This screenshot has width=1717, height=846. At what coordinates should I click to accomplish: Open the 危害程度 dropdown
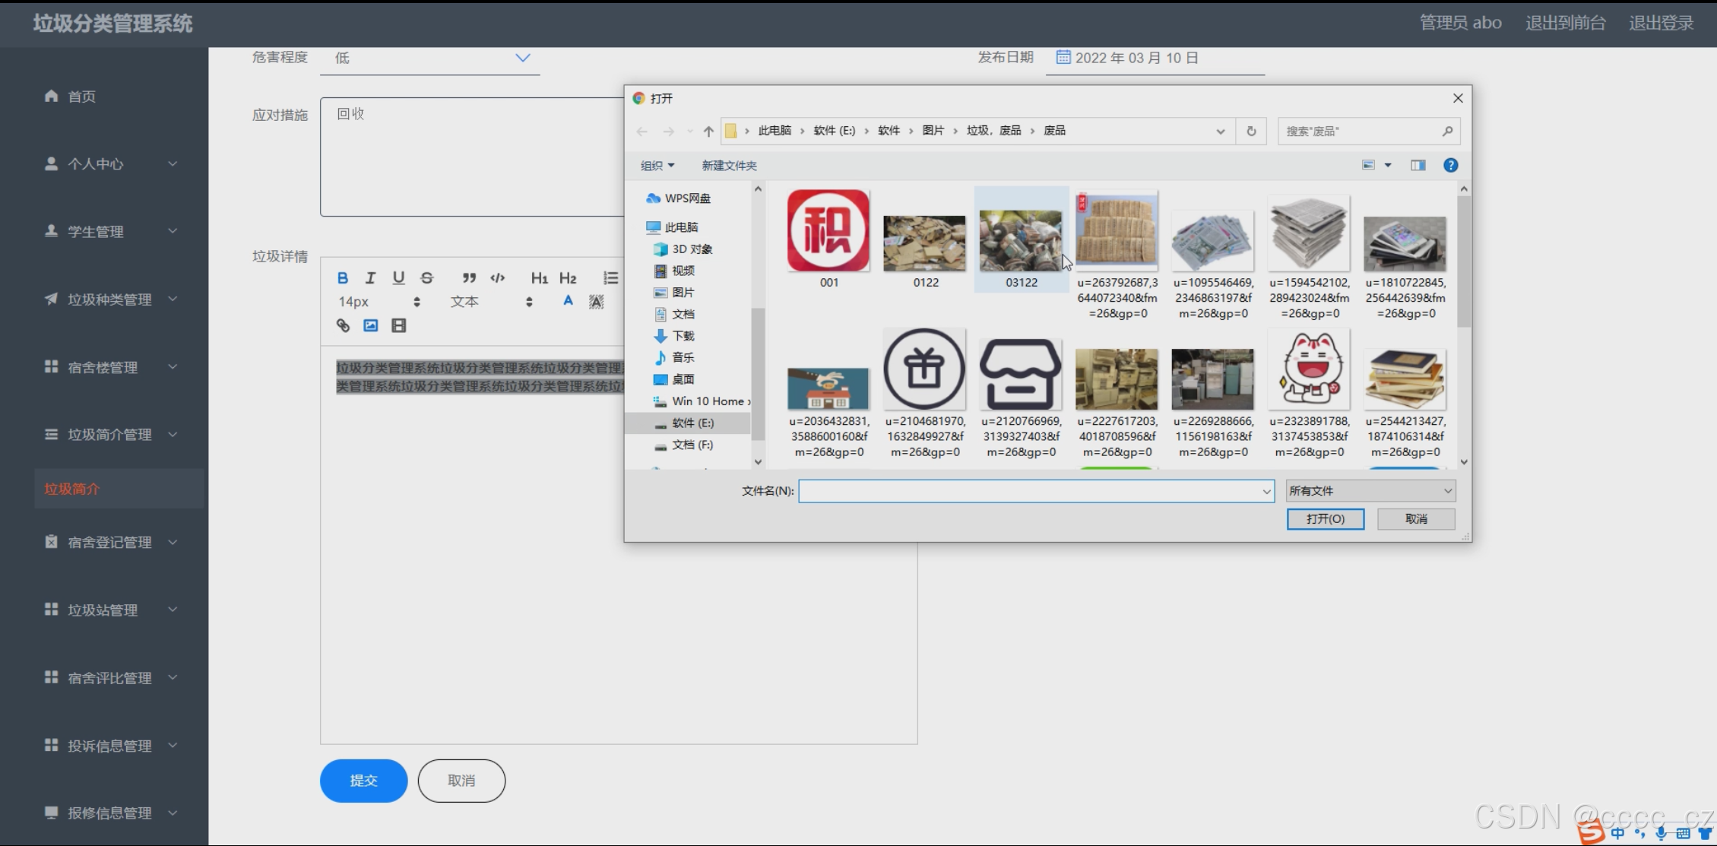430,59
